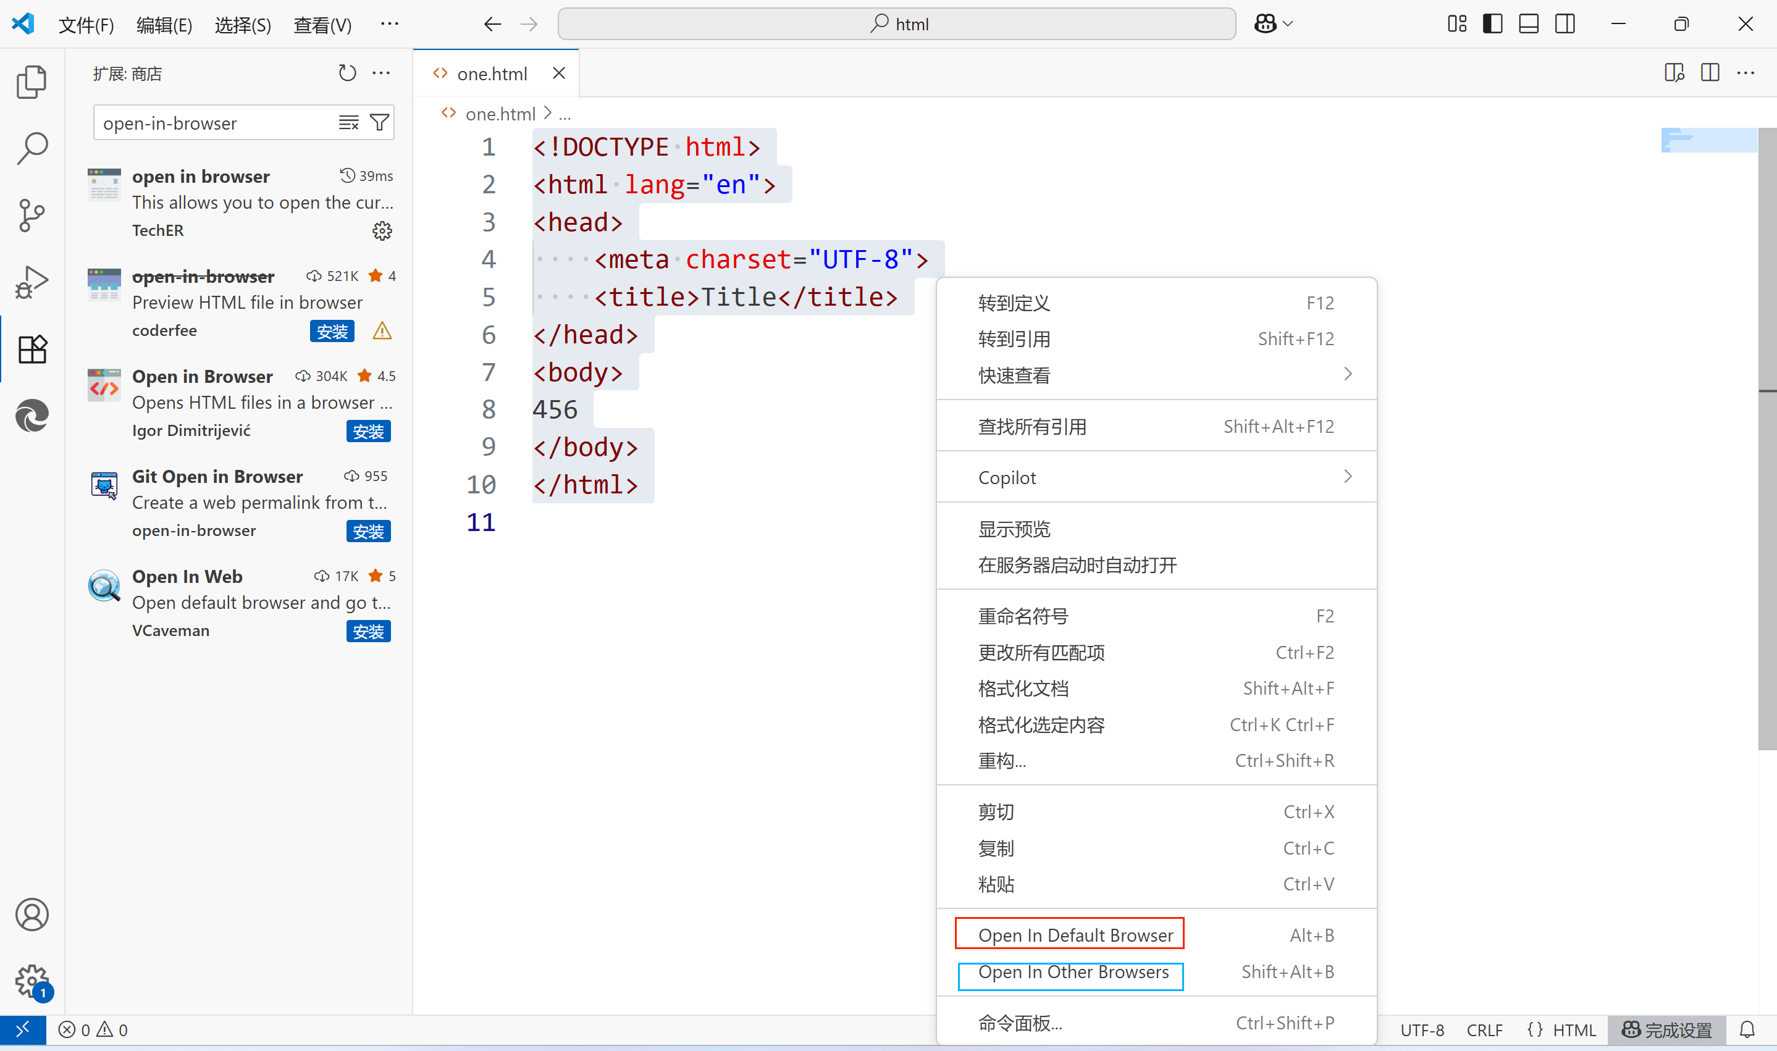The height and width of the screenshot is (1051, 1777).
Task: Open extensions view more actions menu
Action: pos(381,73)
